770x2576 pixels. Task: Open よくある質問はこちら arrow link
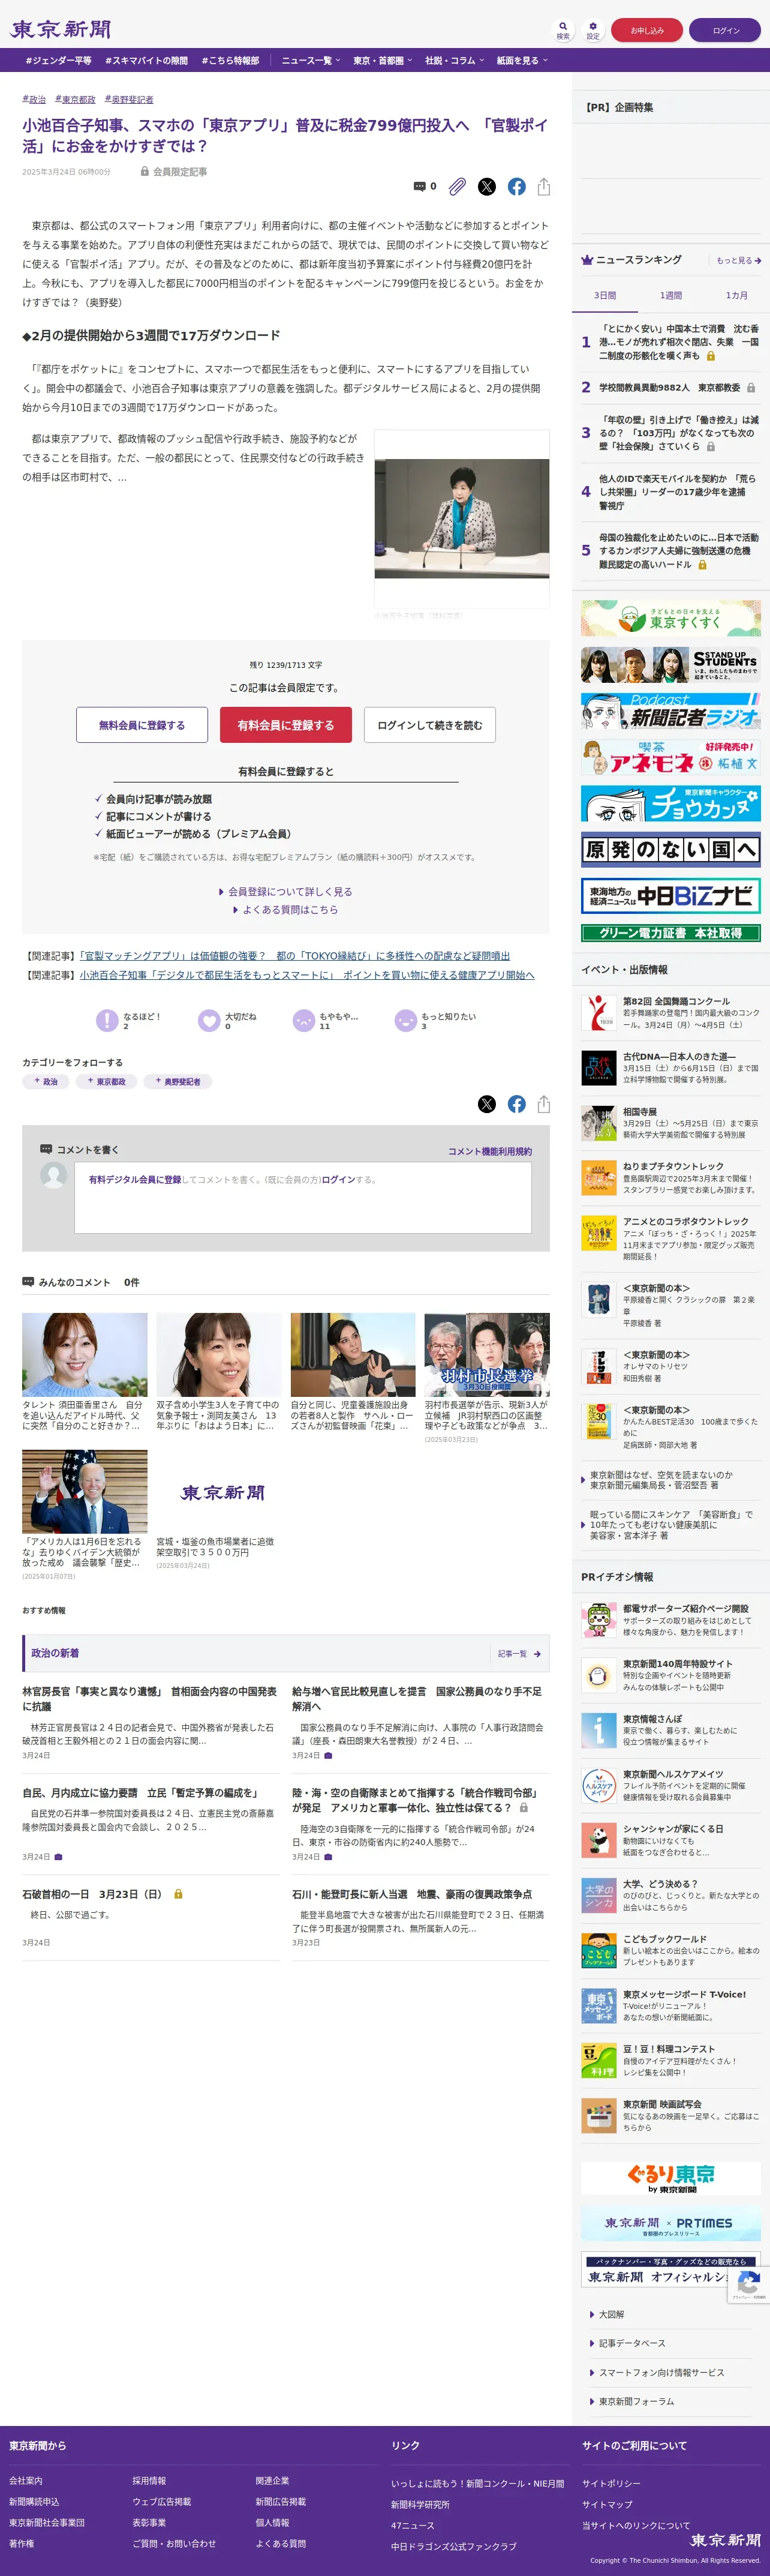[286, 909]
